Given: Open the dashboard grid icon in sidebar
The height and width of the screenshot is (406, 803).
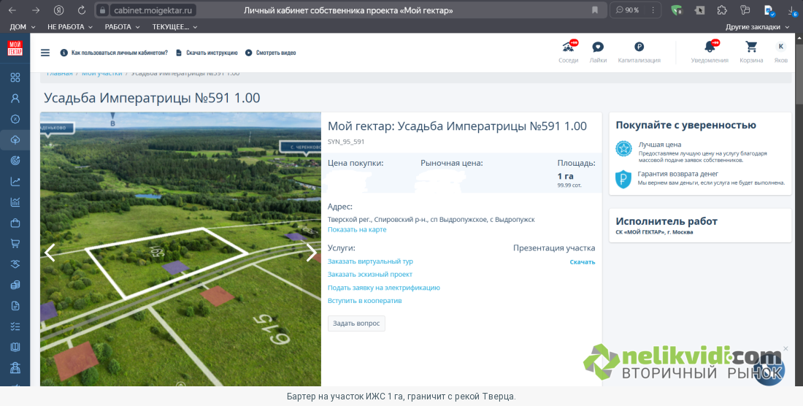Looking at the screenshot, I should pos(15,77).
